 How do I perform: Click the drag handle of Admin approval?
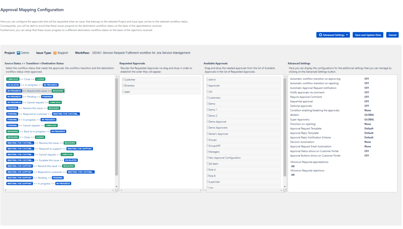(x=207, y=80)
